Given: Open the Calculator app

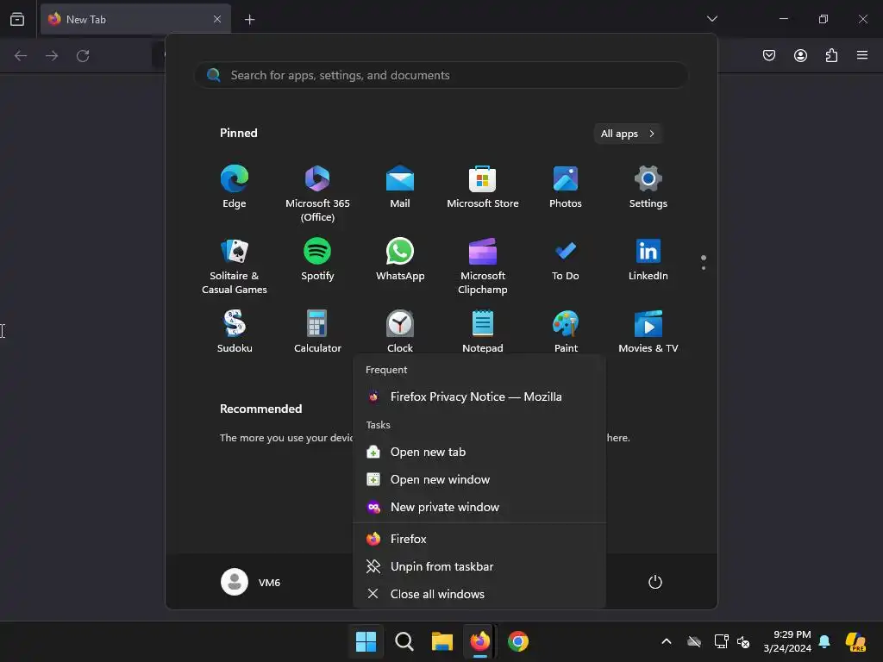Looking at the screenshot, I should [x=317, y=332].
